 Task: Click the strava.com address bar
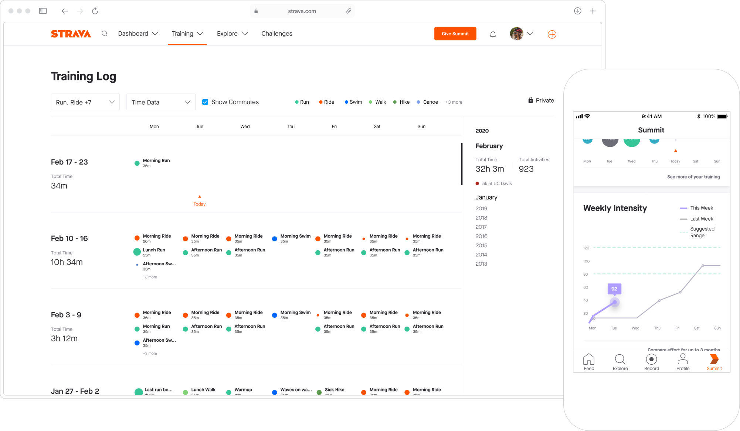click(302, 11)
